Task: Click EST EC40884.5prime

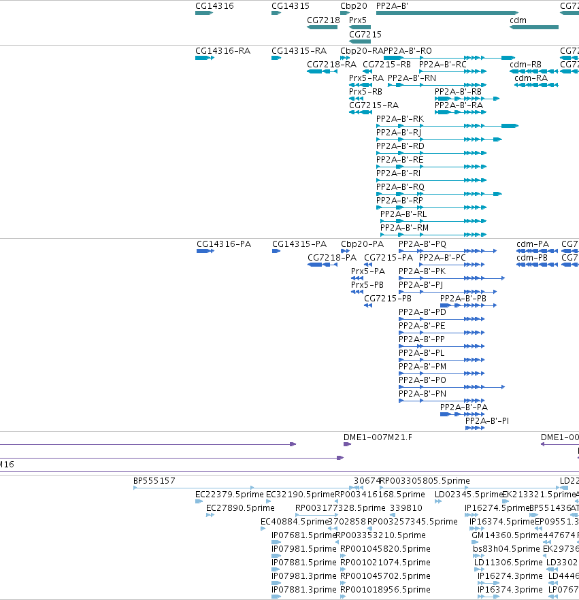Action: [295, 522]
